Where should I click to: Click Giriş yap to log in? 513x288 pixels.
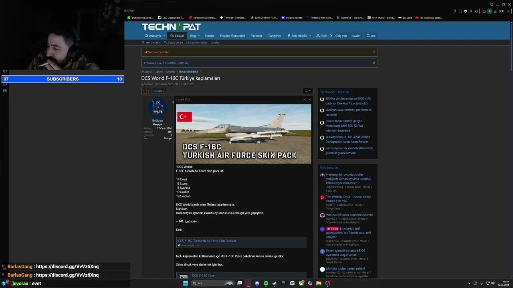point(341,36)
